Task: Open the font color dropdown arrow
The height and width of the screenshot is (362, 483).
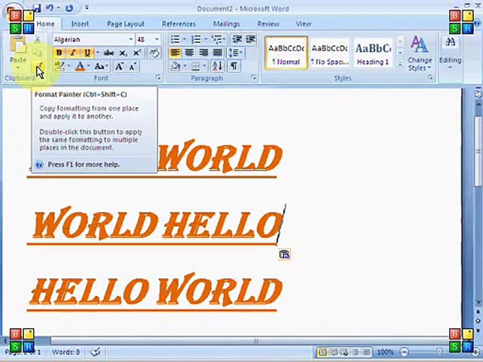Action: (x=89, y=66)
